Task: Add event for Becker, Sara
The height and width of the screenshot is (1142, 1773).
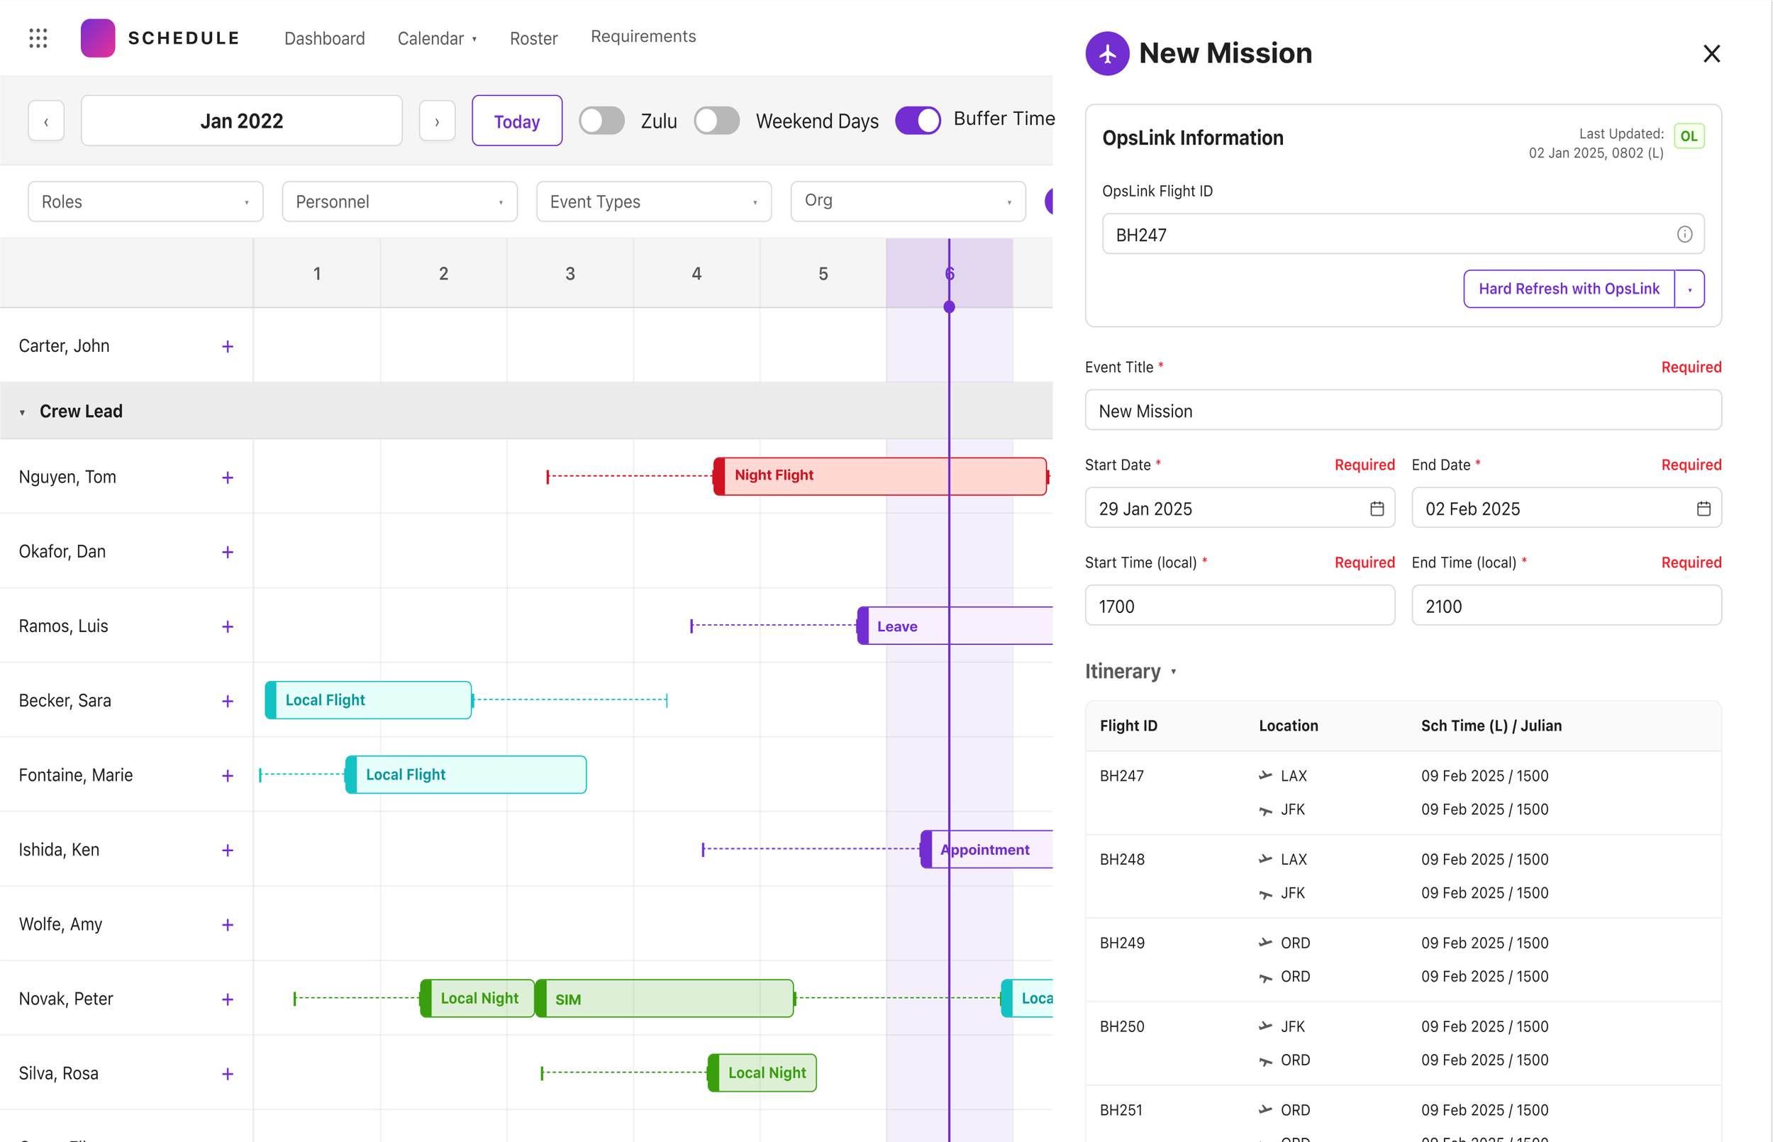Action: [228, 701]
